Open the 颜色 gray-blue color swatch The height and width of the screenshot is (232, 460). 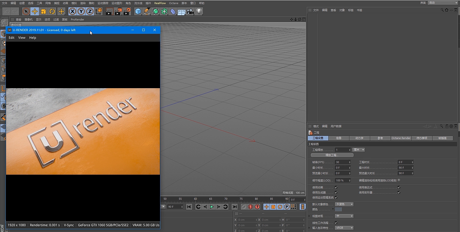click(339, 209)
